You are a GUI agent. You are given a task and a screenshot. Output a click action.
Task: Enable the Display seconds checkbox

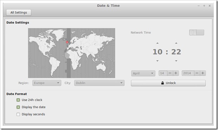(18, 114)
